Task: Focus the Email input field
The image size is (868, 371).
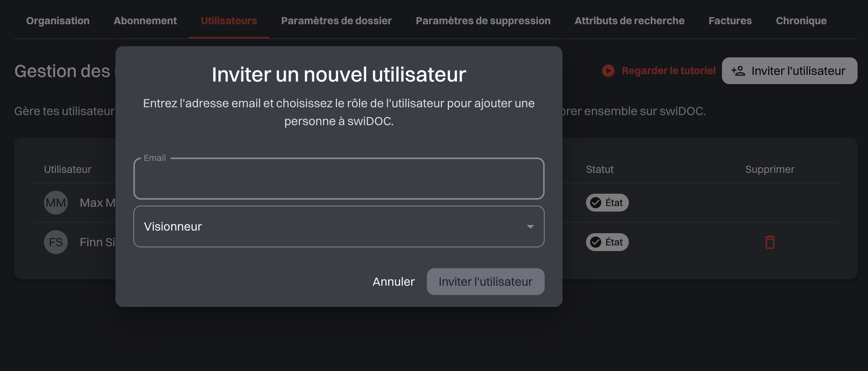Action: coord(338,179)
